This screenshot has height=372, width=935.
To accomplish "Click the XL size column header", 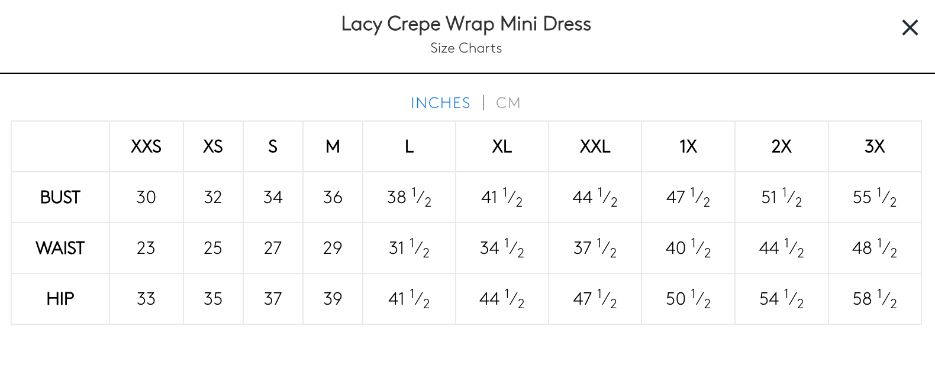I will [502, 146].
